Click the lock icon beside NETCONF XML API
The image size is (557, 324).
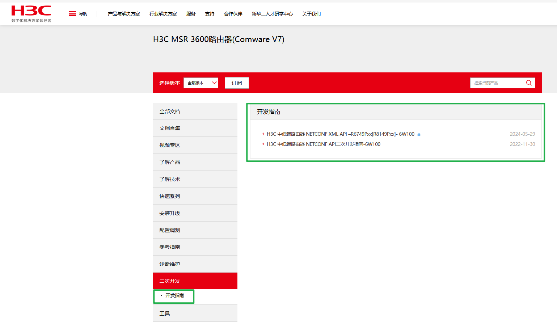(x=419, y=134)
